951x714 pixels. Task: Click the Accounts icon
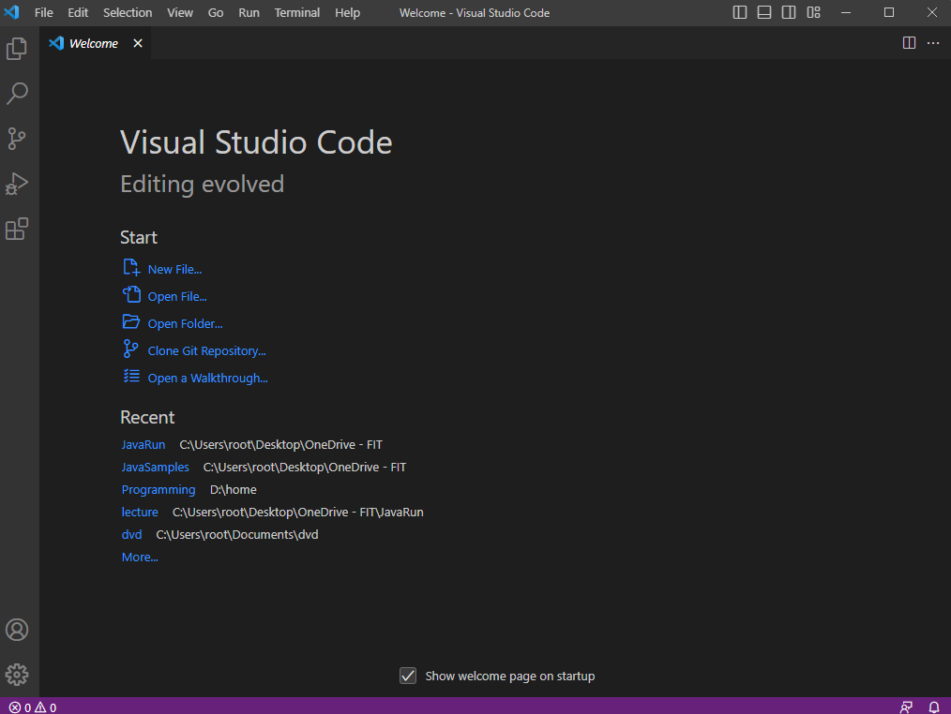tap(17, 630)
